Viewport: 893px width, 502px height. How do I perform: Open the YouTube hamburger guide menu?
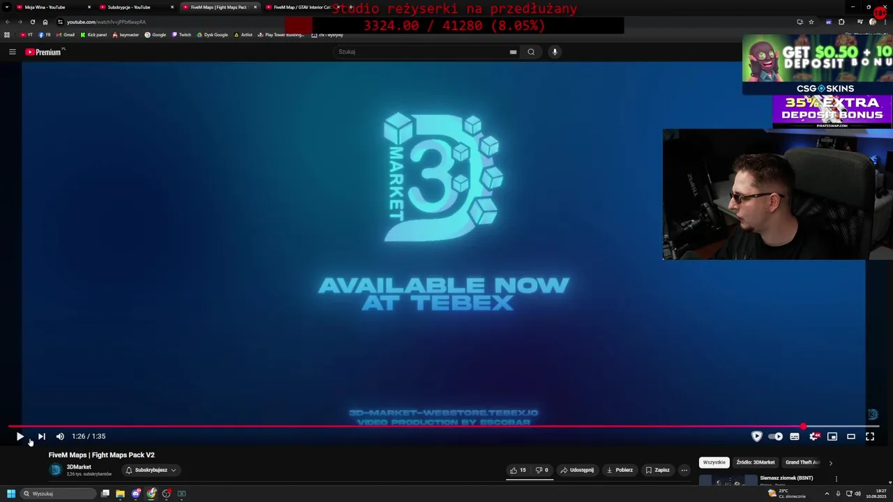coord(12,52)
